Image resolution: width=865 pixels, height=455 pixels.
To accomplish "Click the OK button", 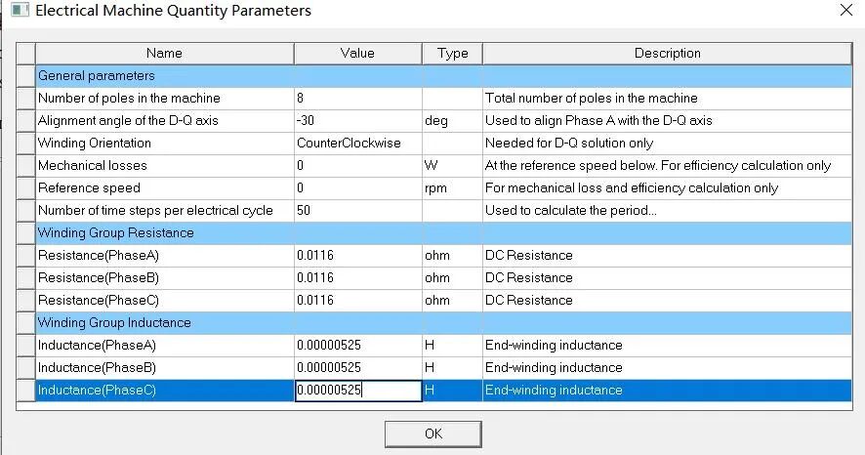I will click(x=433, y=434).
